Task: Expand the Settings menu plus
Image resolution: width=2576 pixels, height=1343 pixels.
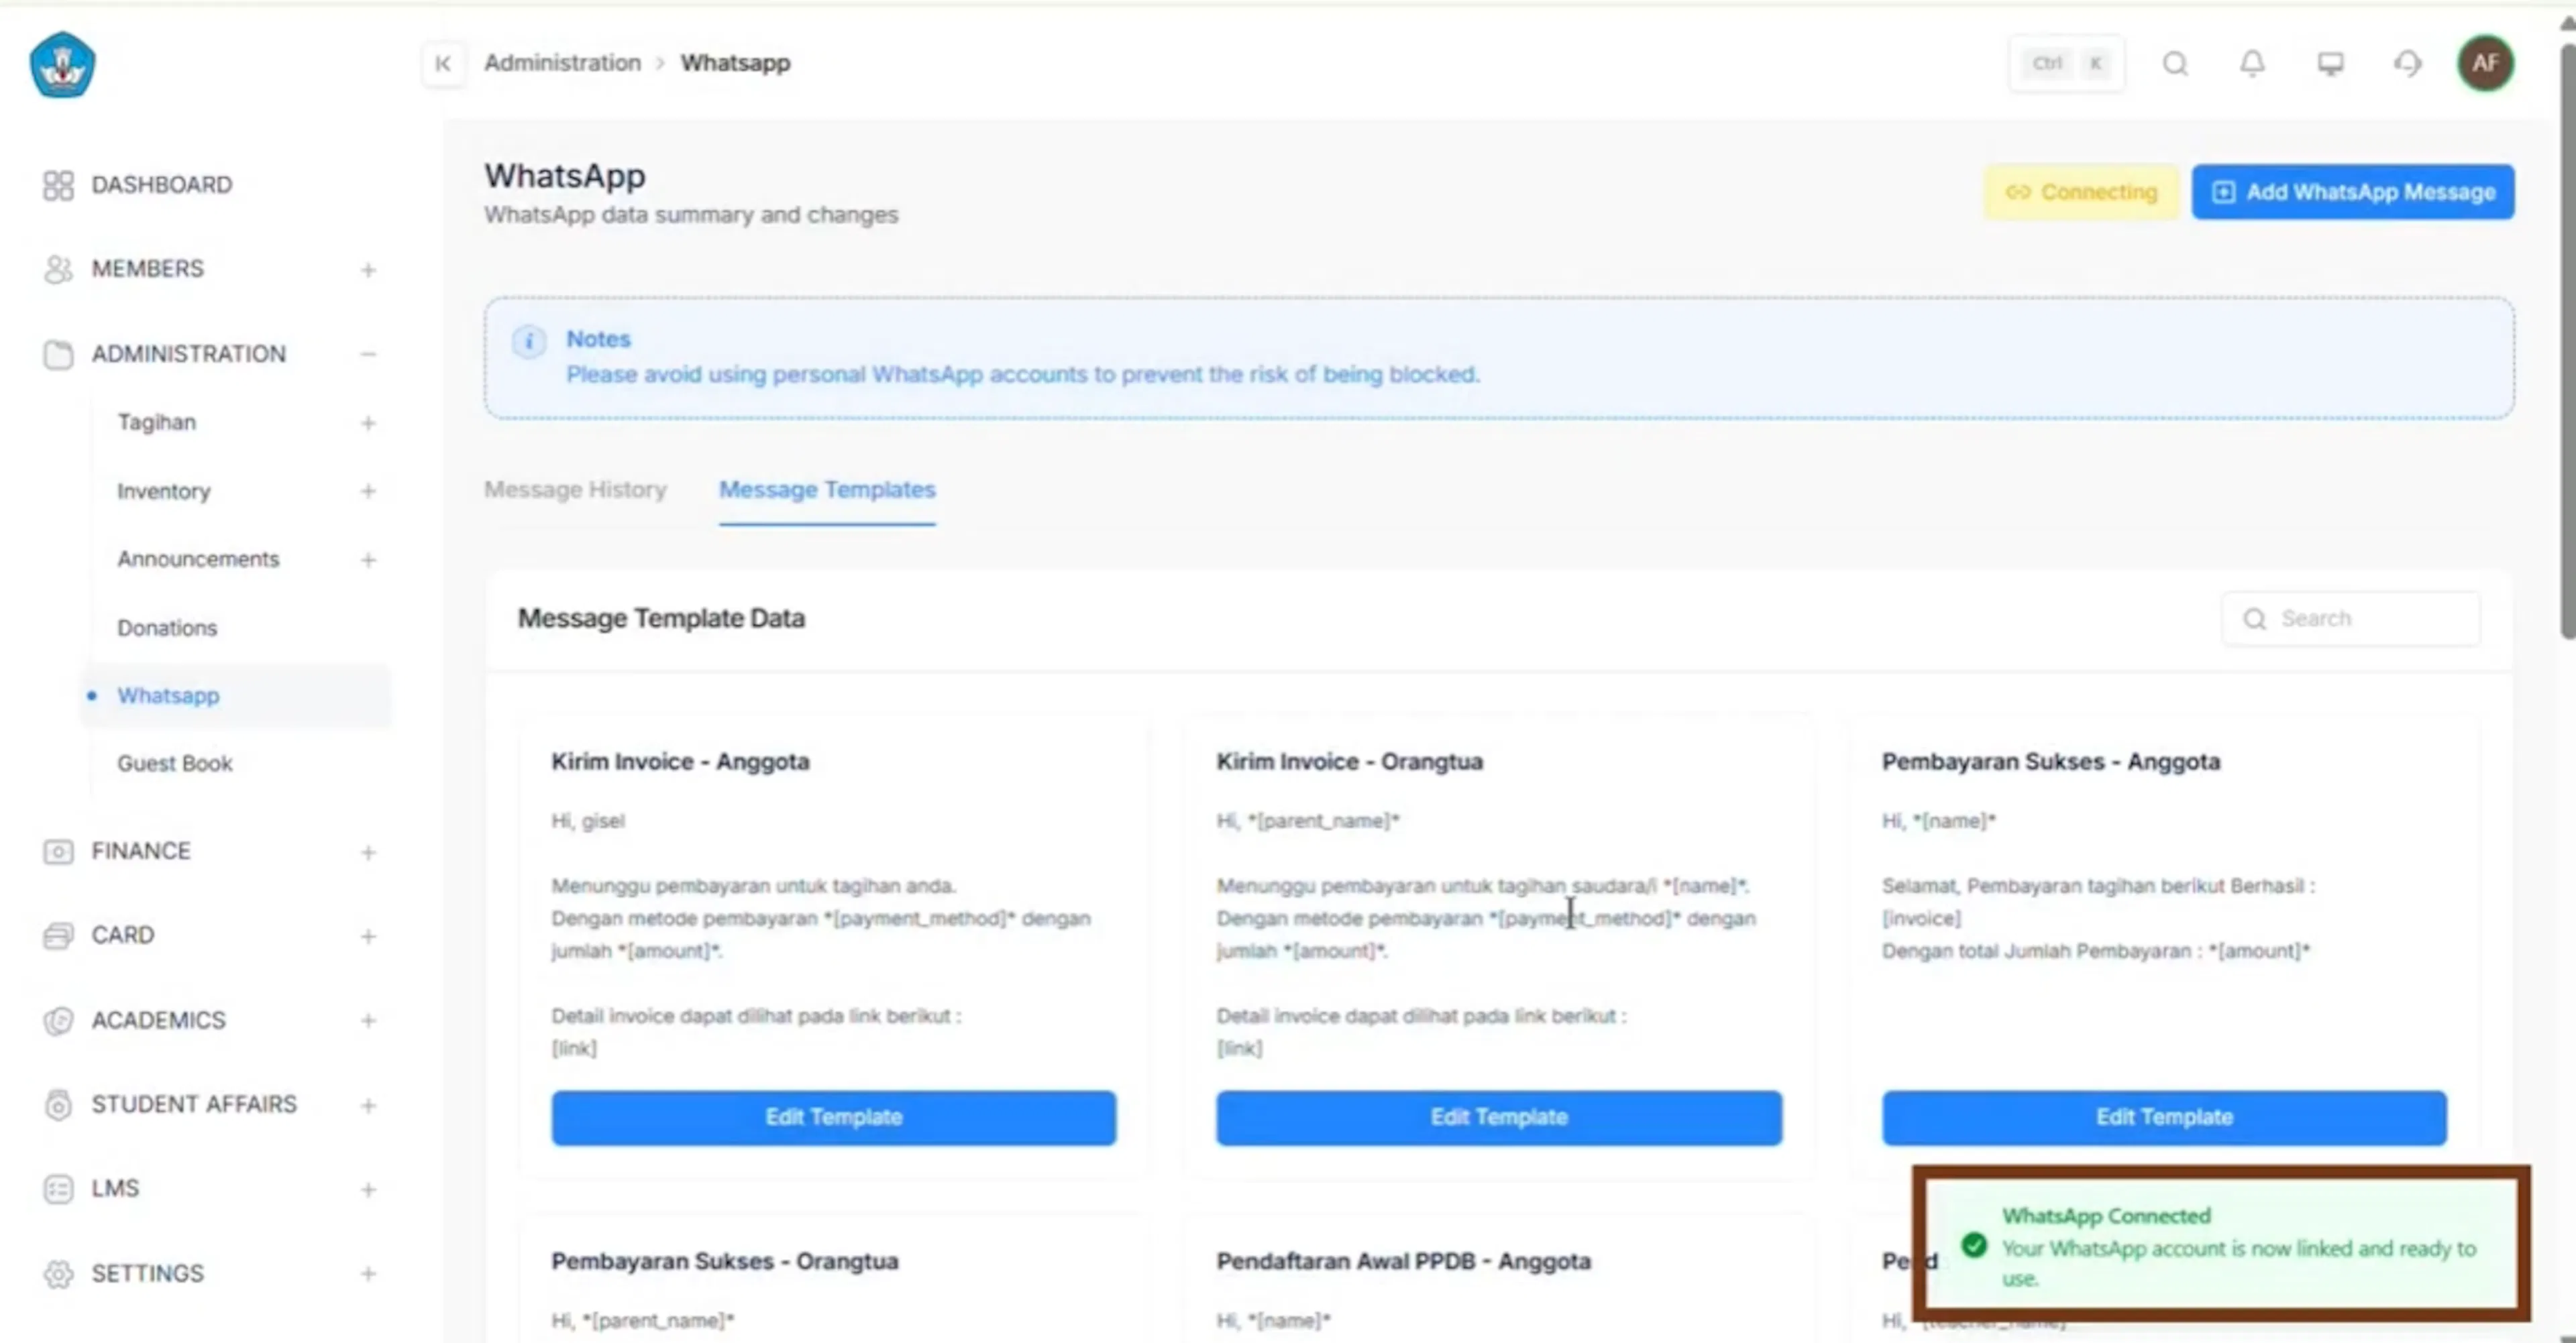Action: click(368, 1274)
